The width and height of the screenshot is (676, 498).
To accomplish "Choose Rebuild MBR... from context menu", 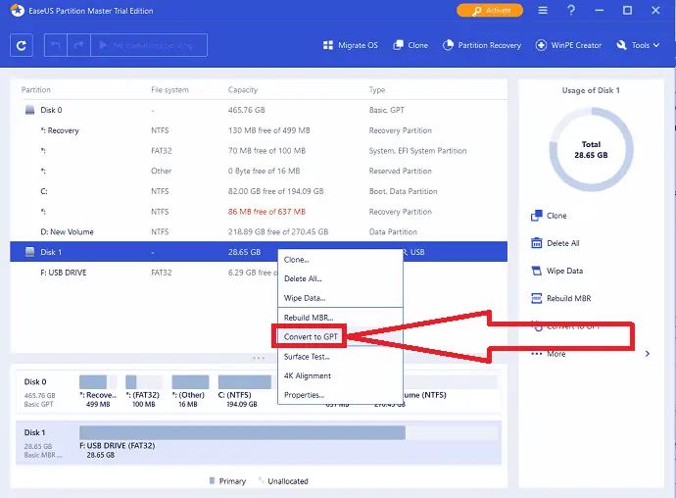I will pos(340,318).
